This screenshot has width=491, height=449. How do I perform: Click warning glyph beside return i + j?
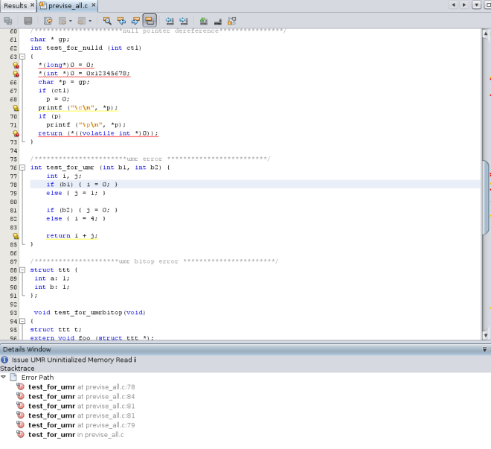(16, 236)
